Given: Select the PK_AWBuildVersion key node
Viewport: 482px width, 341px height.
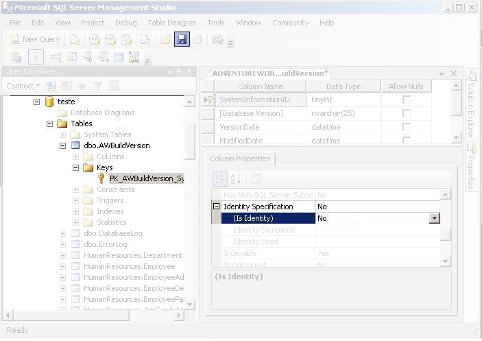Looking at the screenshot, I should pyautogui.click(x=147, y=178).
